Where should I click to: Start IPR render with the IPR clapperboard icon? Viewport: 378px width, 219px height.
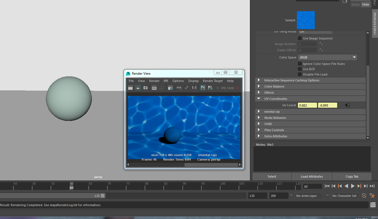(x=154, y=88)
